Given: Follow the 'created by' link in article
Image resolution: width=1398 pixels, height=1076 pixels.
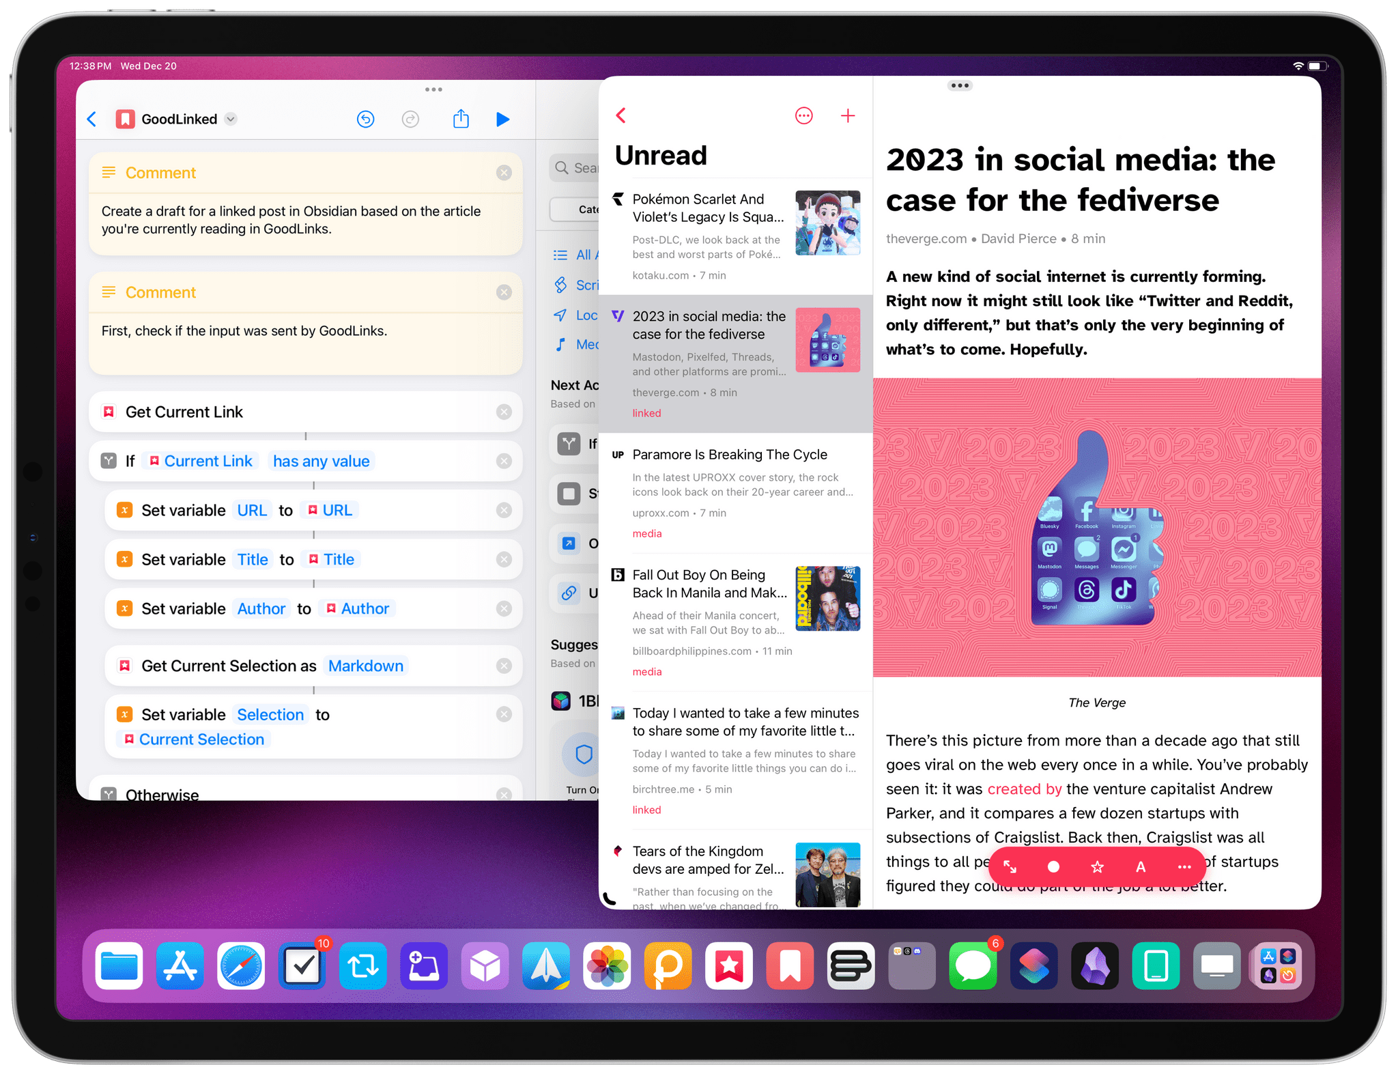Looking at the screenshot, I should 1024,789.
